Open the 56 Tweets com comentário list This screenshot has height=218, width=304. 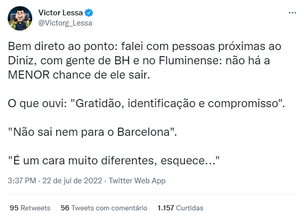[104, 208]
